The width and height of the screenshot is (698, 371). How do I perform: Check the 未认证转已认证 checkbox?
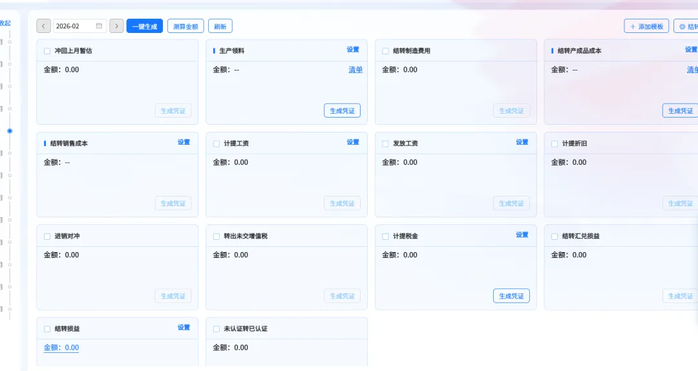coord(217,329)
